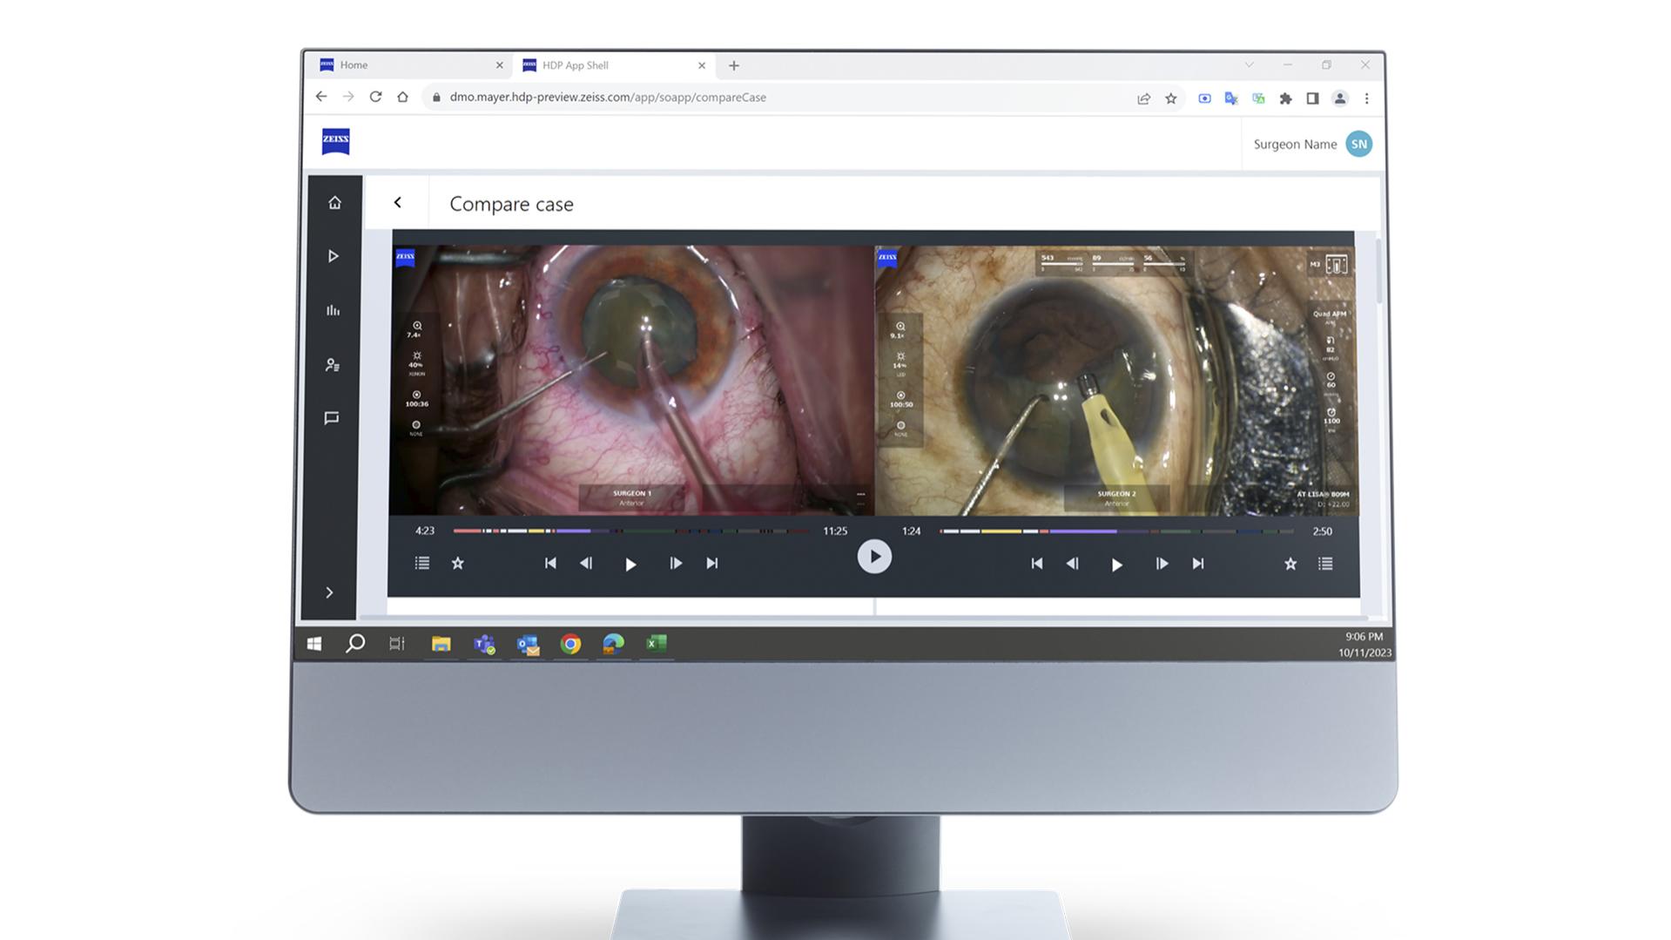
Task: Open the user list sidebar icon
Action: pos(332,365)
